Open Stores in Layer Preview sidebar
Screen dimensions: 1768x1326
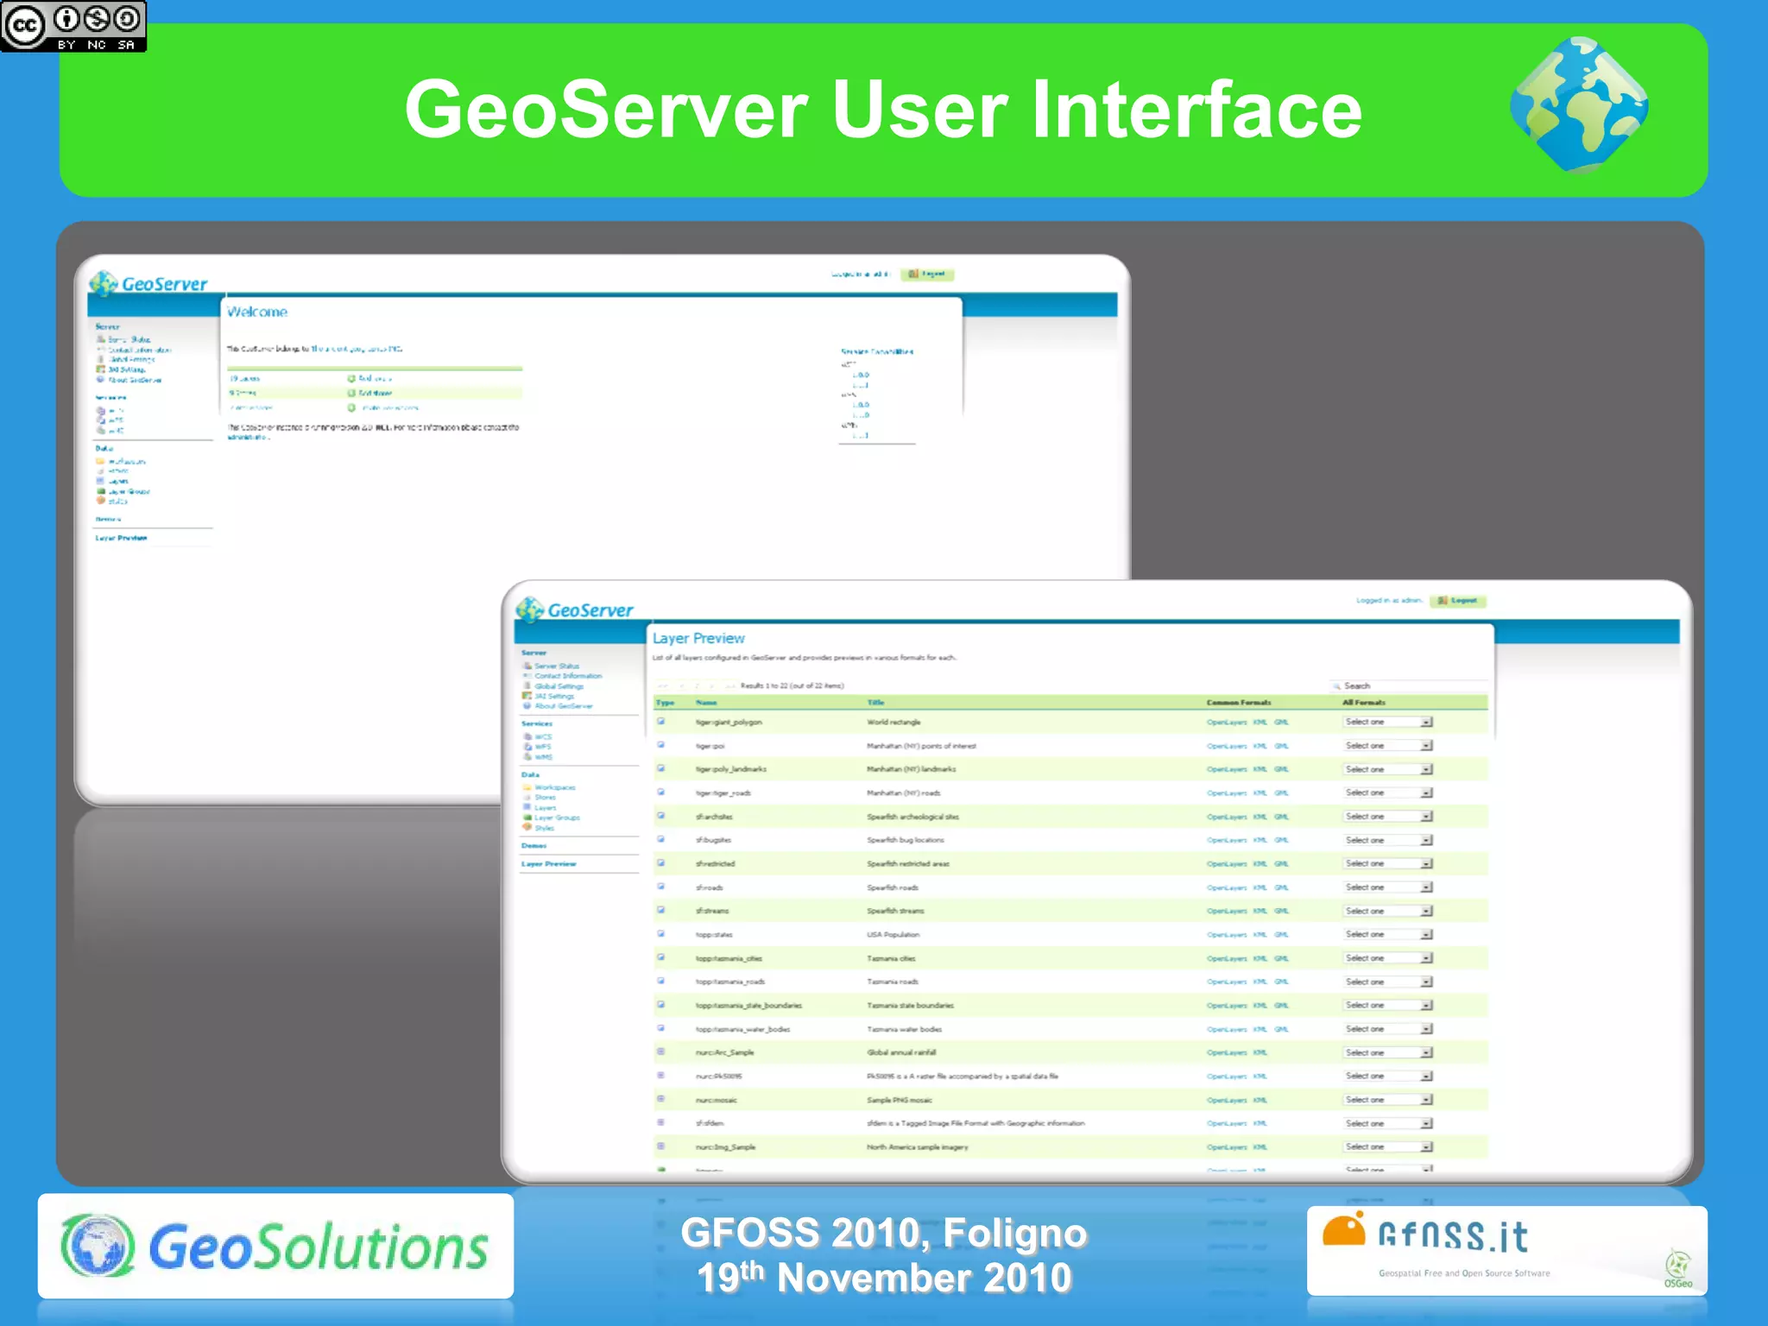pyautogui.click(x=546, y=798)
